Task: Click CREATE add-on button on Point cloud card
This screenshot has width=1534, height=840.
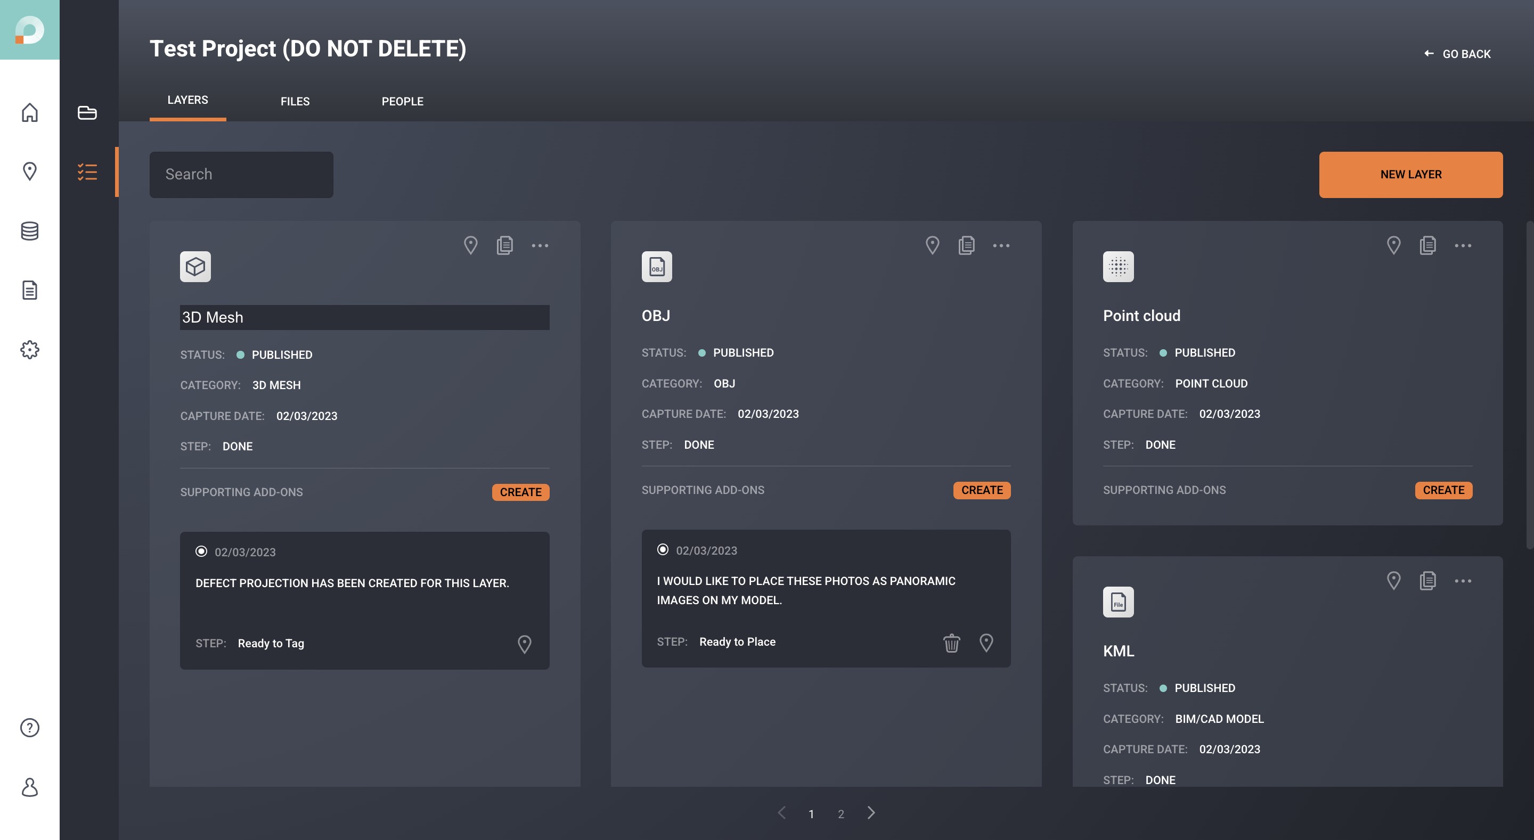Action: pos(1443,490)
